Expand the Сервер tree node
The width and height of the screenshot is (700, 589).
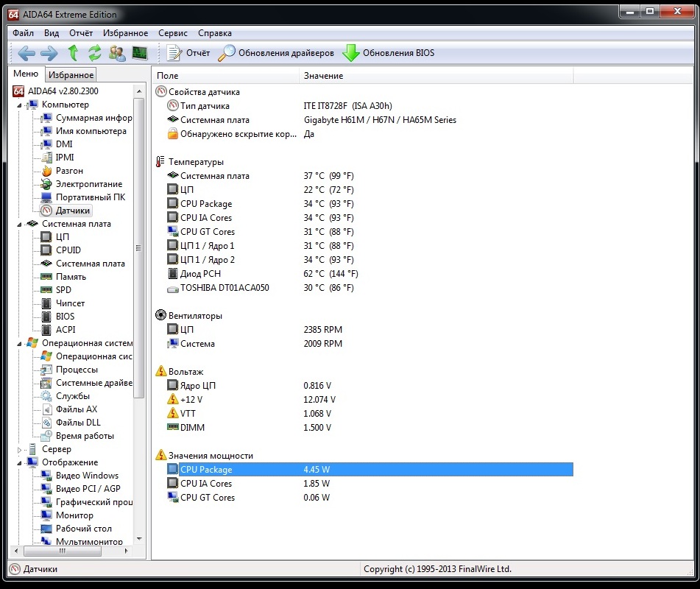tap(19, 450)
